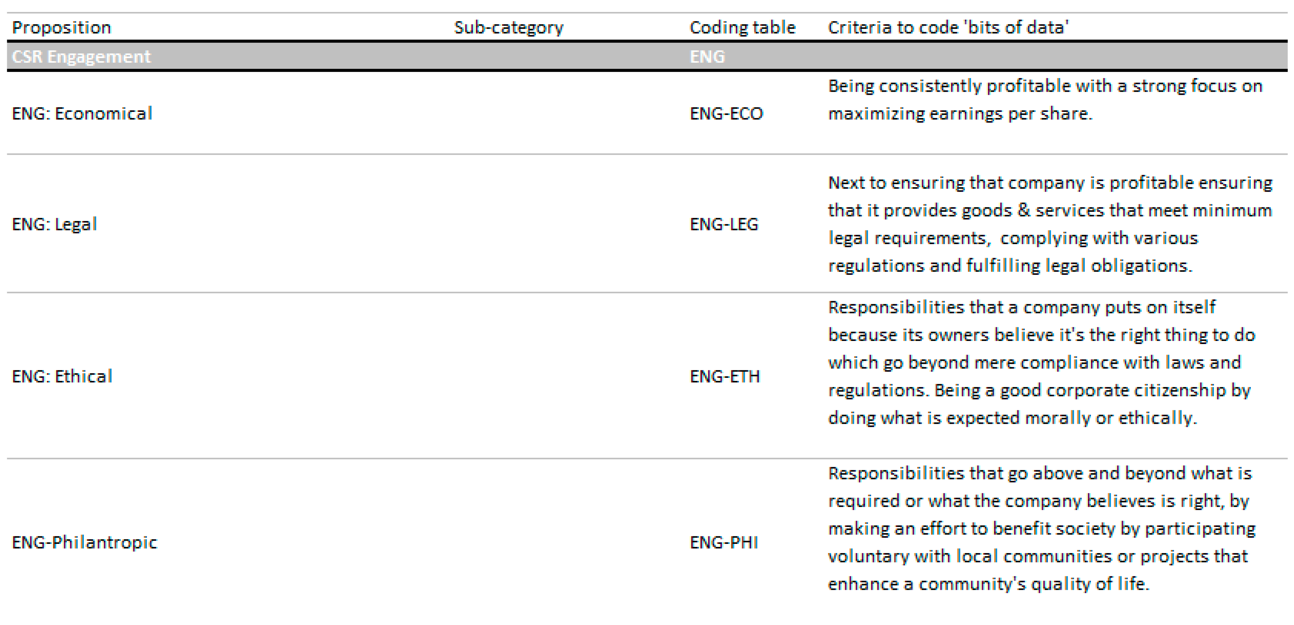Click the ENG-PHI code cell
The width and height of the screenshot is (1294, 625).
tap(723, 542)
